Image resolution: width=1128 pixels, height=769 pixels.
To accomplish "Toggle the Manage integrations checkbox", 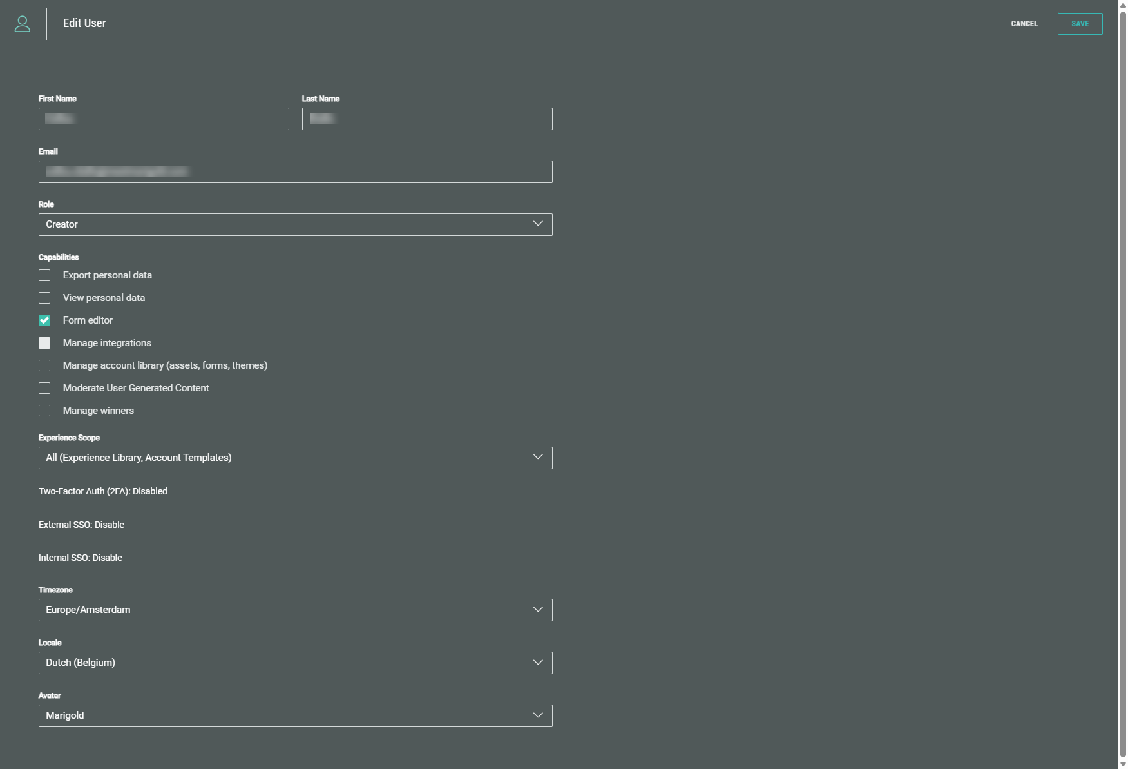I will 44,343.
